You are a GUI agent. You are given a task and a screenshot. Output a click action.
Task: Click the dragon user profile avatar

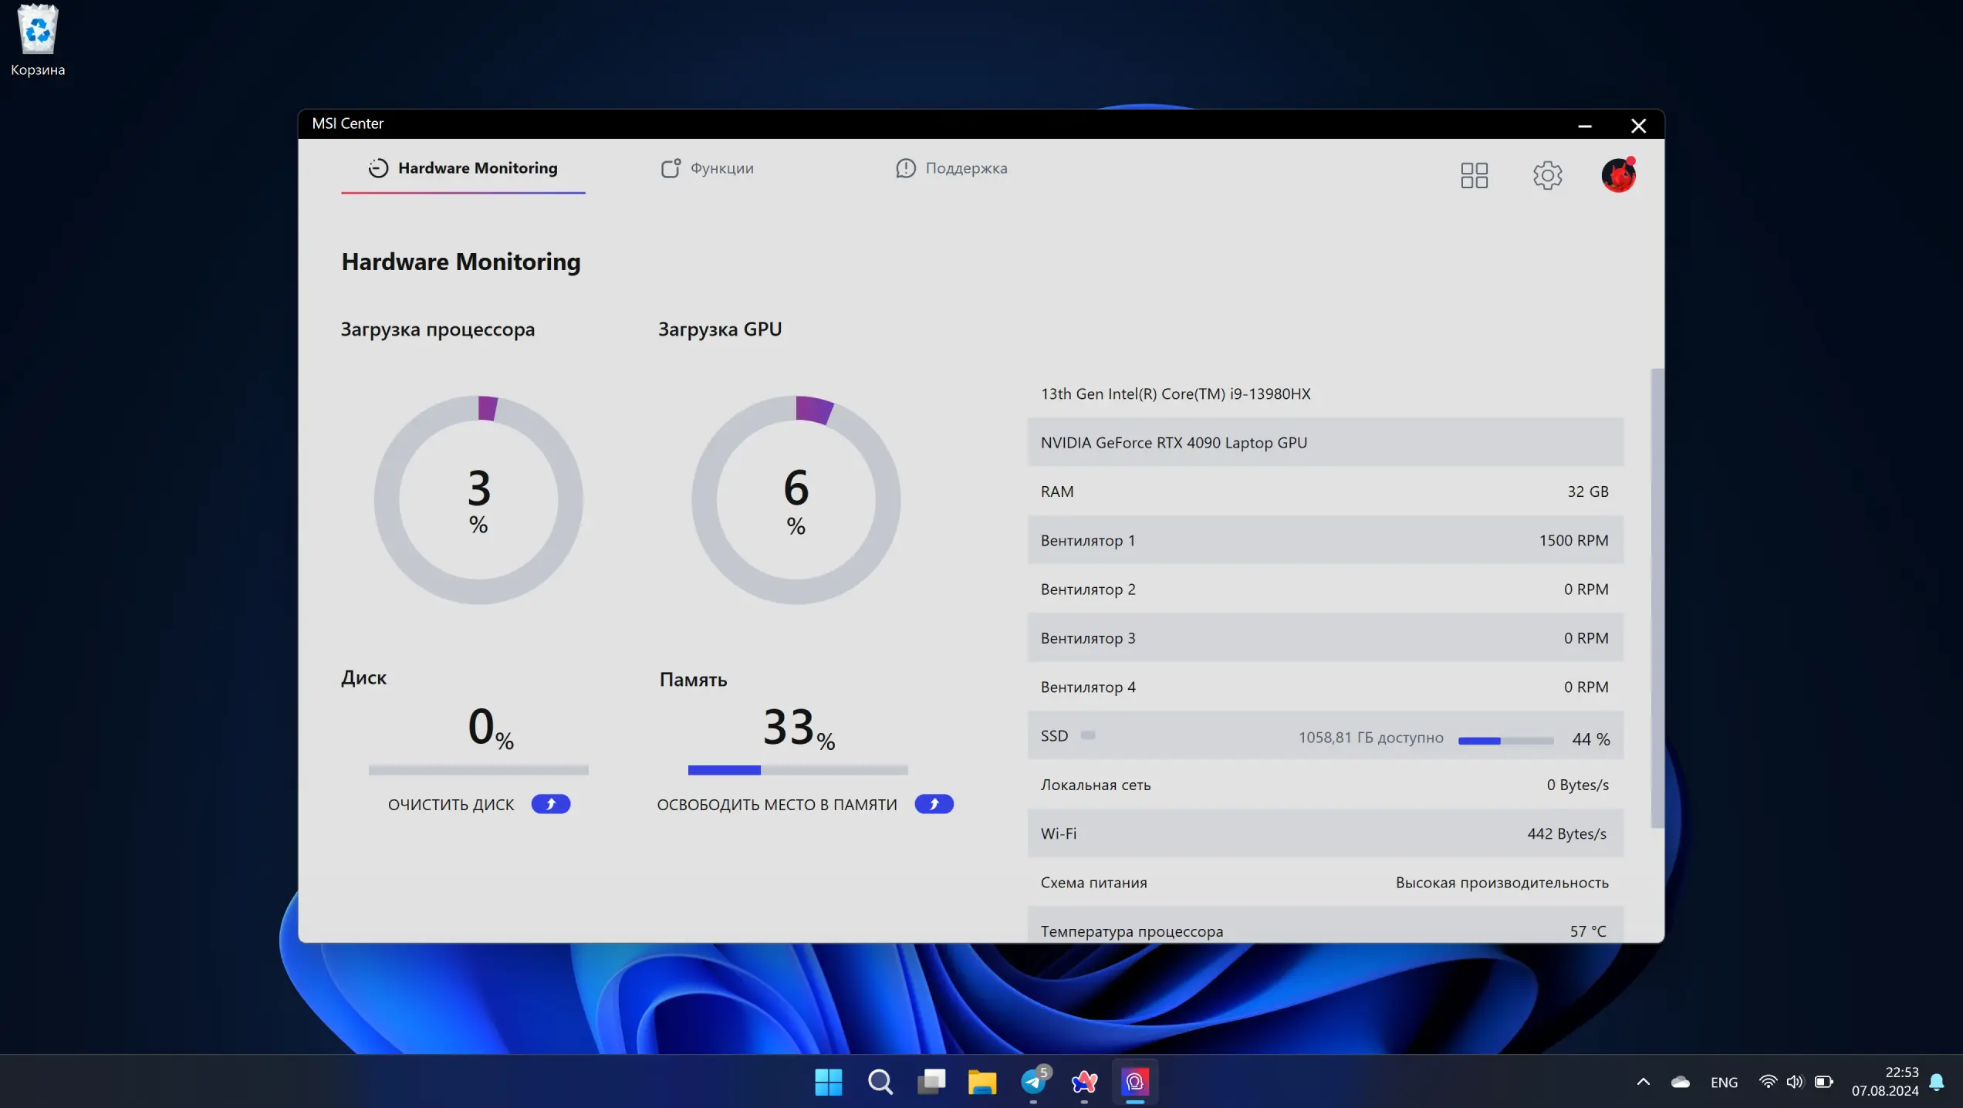[x=1618, y=175]
